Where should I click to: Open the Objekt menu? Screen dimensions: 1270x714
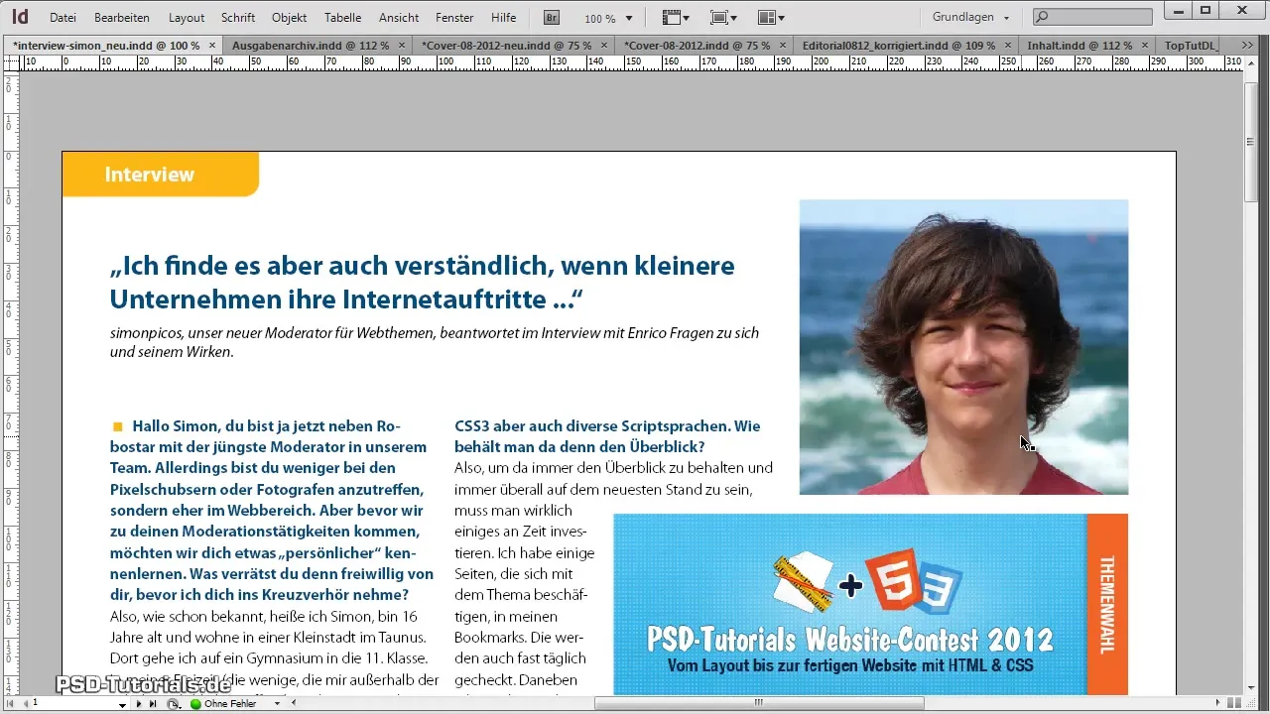point(289,18)
